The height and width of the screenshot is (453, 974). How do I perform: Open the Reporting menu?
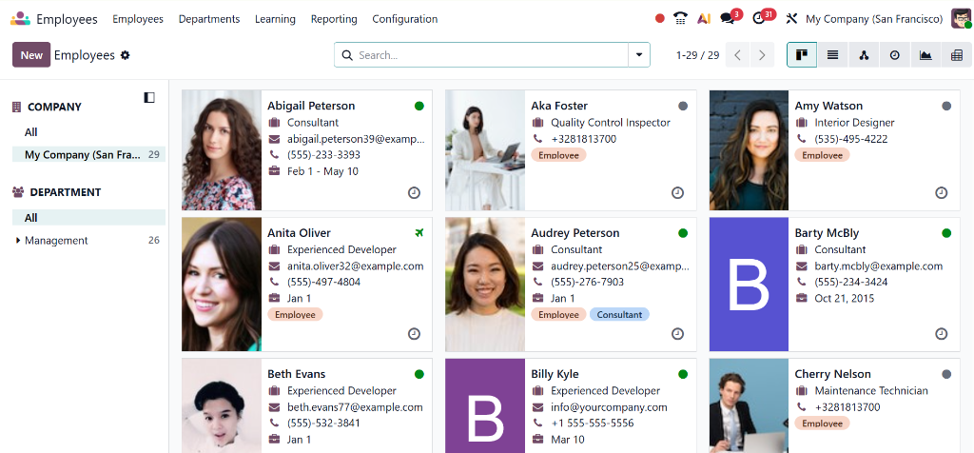(334, 19)
